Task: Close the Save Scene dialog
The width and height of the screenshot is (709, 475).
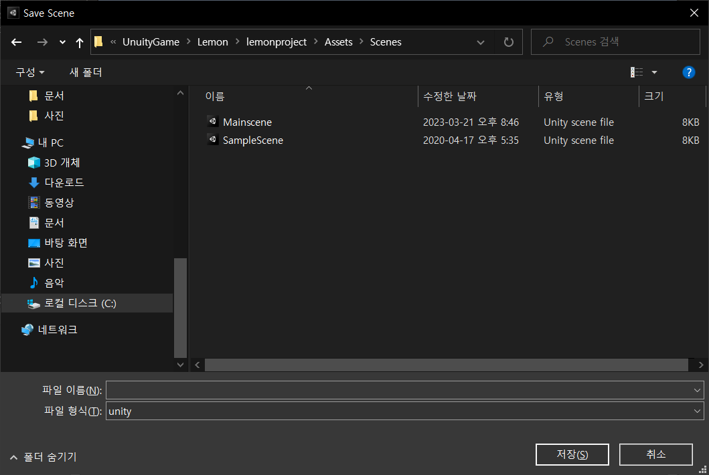Action: (694, 13)
